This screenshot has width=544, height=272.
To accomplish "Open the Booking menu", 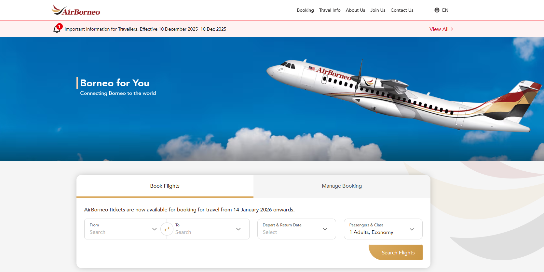I will (305, 10).
